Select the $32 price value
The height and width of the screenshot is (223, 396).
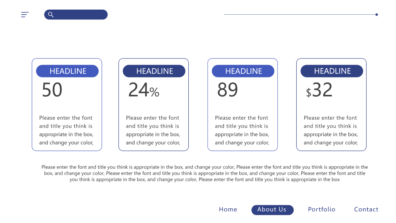[319, 90]
